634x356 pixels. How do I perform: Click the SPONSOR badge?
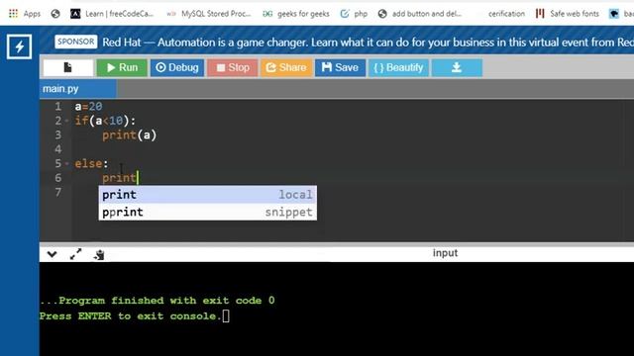75,42
